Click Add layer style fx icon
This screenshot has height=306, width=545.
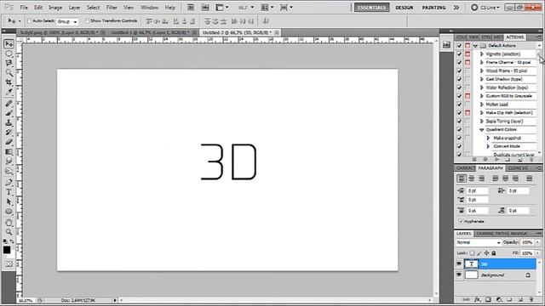pyautogui.click(x=478, y=299)
